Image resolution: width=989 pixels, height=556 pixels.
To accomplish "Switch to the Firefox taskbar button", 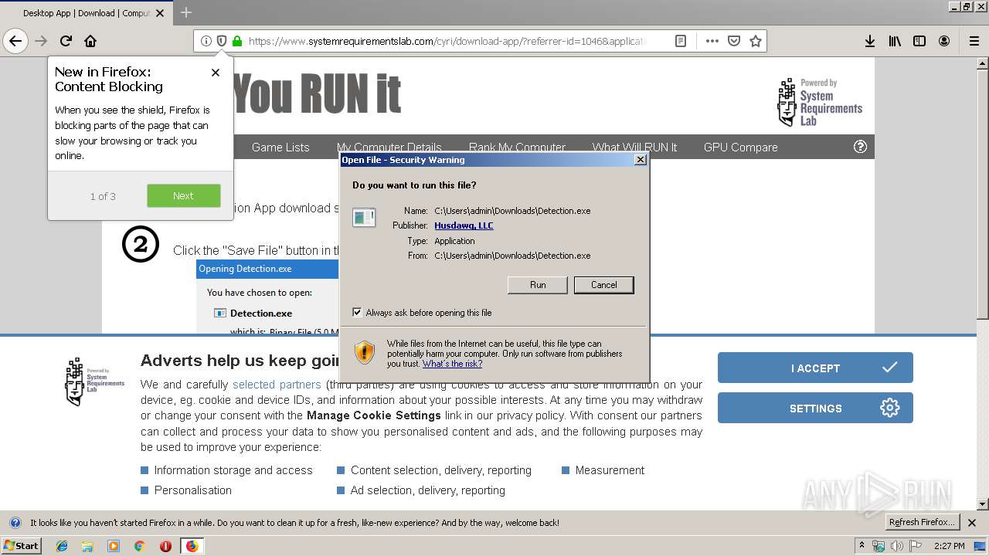I will click(192, 546).
